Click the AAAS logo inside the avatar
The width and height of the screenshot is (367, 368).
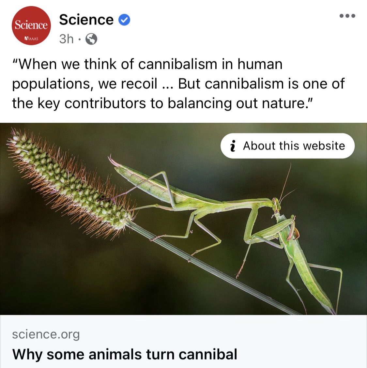coord(31,38)
